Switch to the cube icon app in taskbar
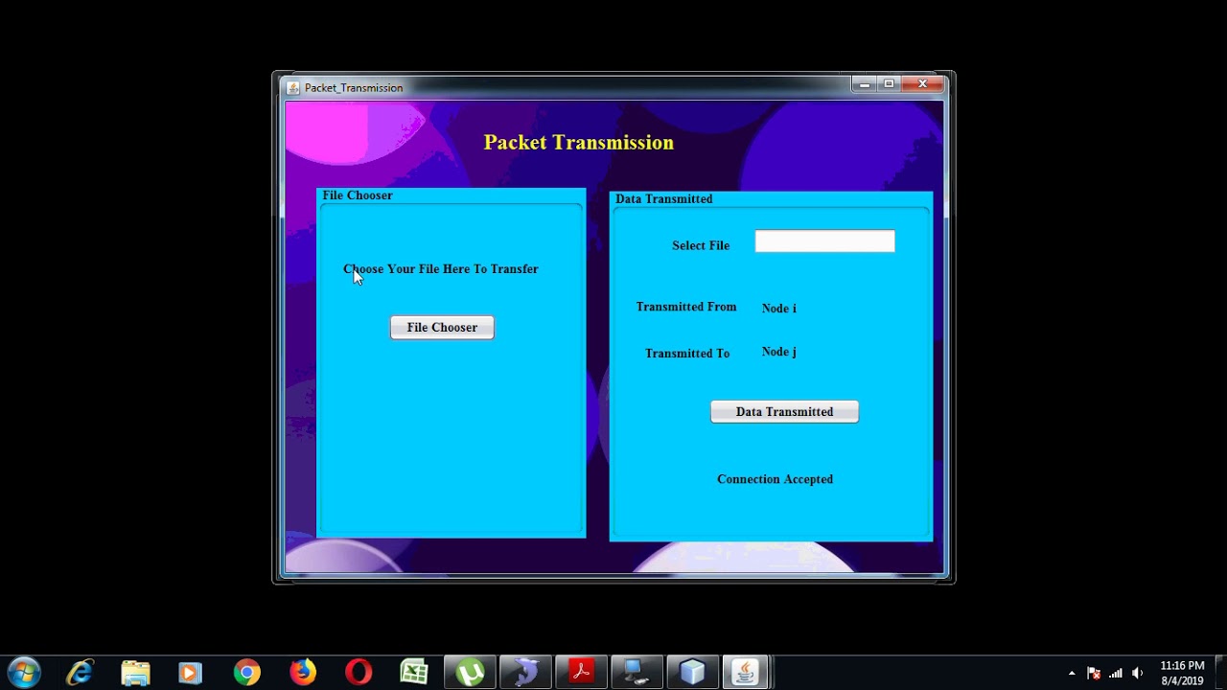The height and width of the screenshot is (690, 1227). coord(692,673)
